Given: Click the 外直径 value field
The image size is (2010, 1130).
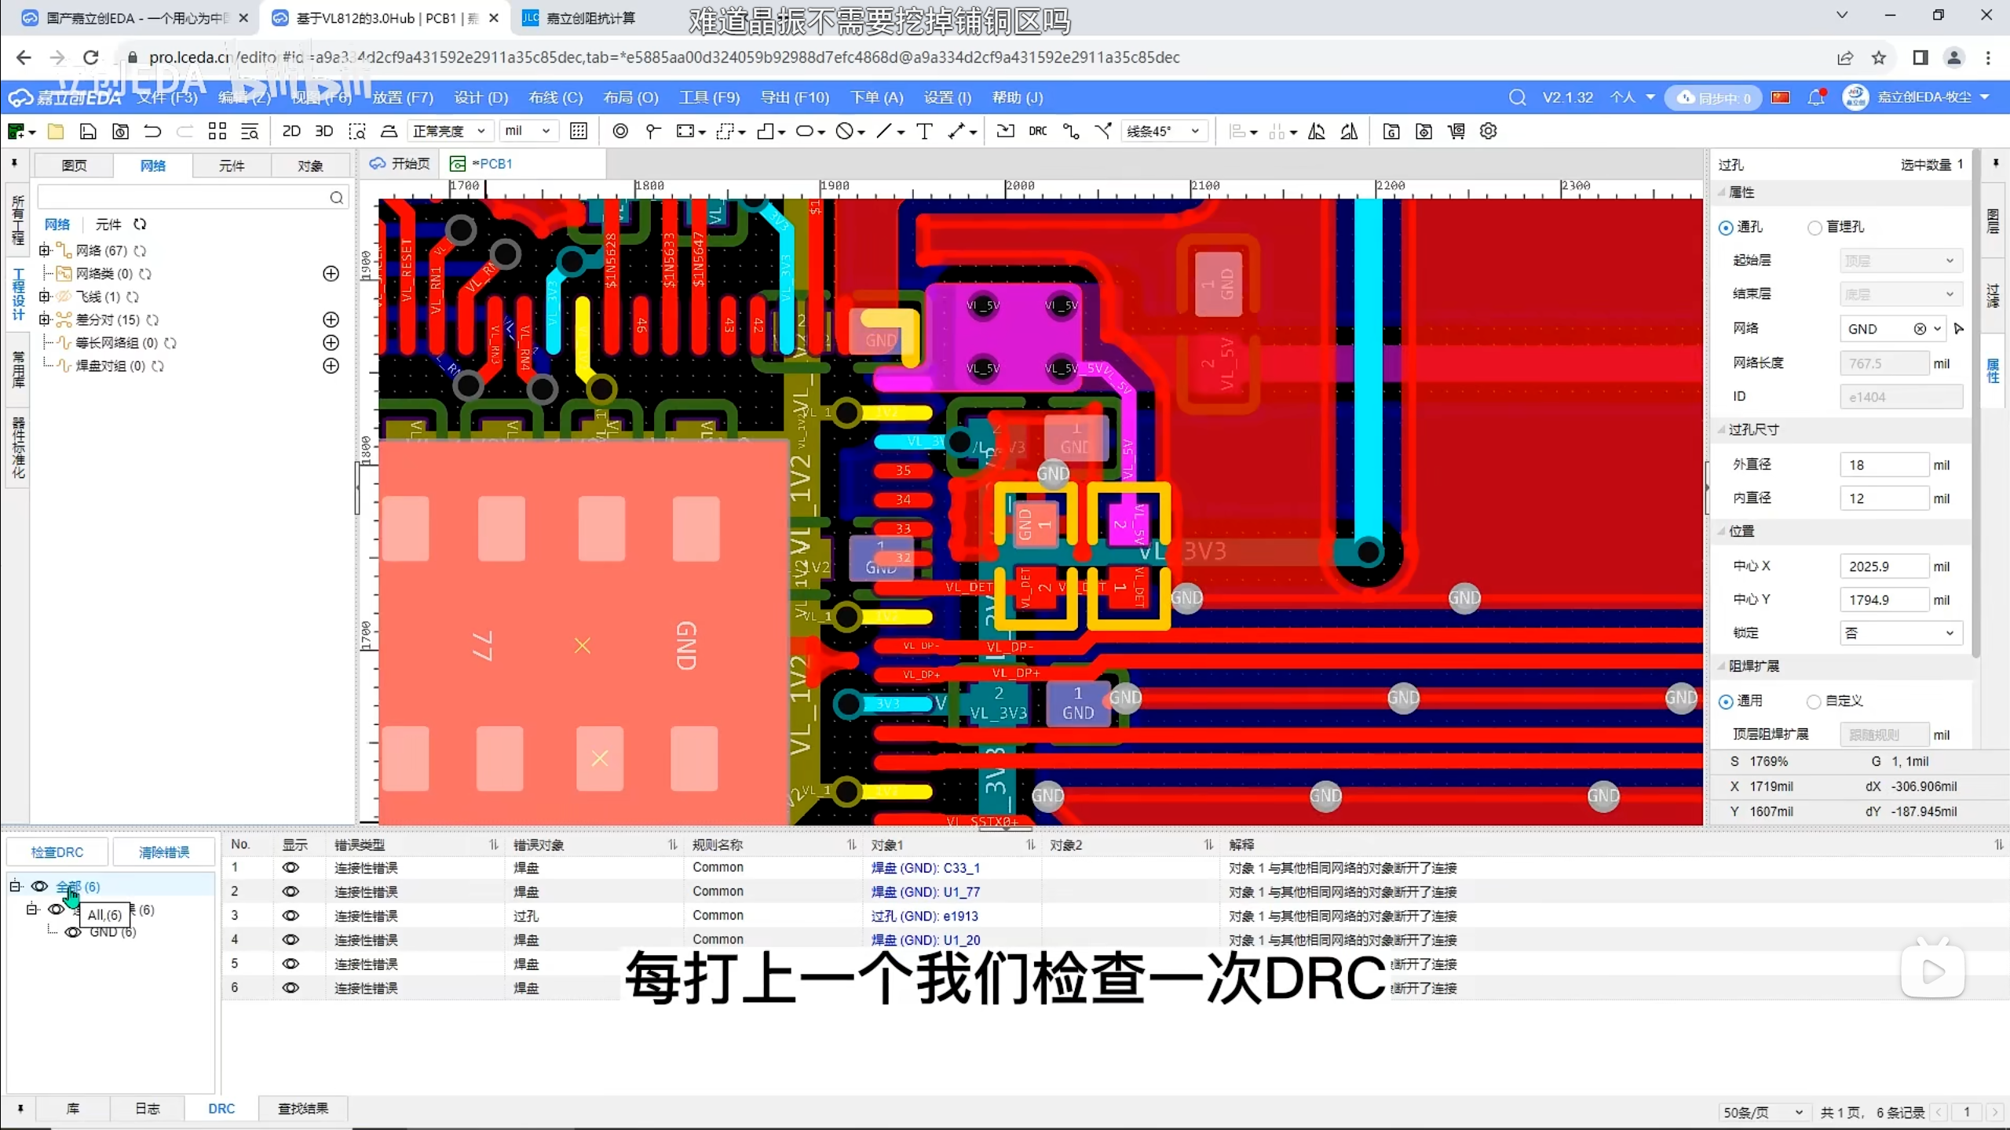Looking at the screenshot, I should [x=1883, y=465].
